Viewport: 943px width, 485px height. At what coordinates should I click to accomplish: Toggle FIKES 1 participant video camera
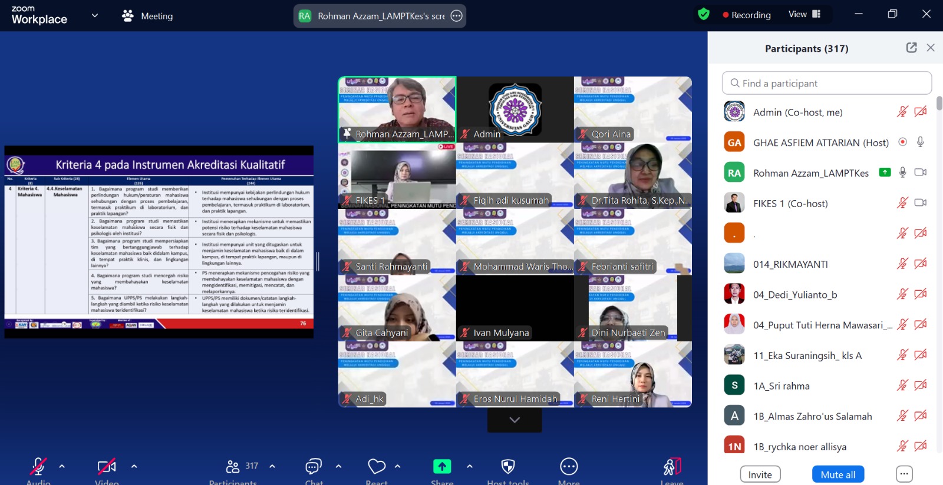click(x=920, y=203)
